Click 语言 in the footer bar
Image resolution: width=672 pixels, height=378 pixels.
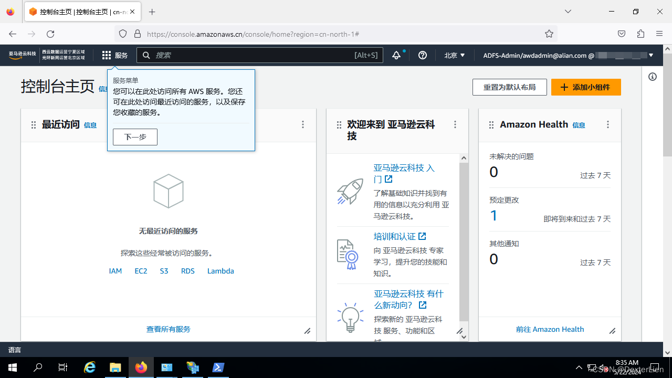pos(15,350)
